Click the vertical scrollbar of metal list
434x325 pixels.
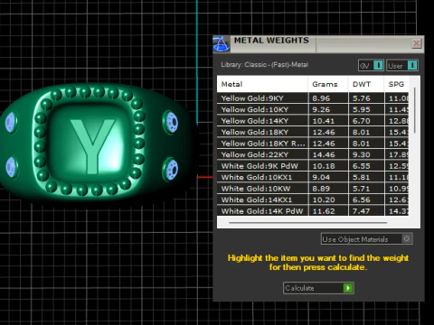[415, 110]
